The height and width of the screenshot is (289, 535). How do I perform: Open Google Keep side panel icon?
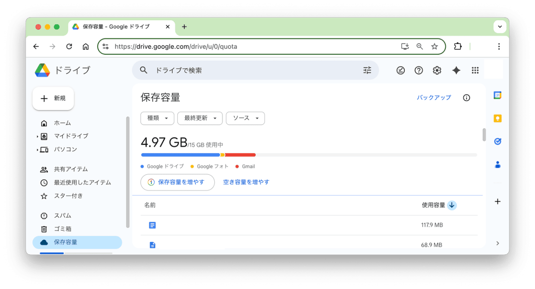pos(498,118)
